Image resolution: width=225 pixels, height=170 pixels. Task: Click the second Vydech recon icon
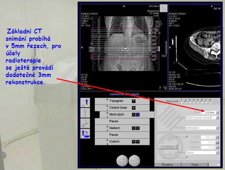coord(138,142)
